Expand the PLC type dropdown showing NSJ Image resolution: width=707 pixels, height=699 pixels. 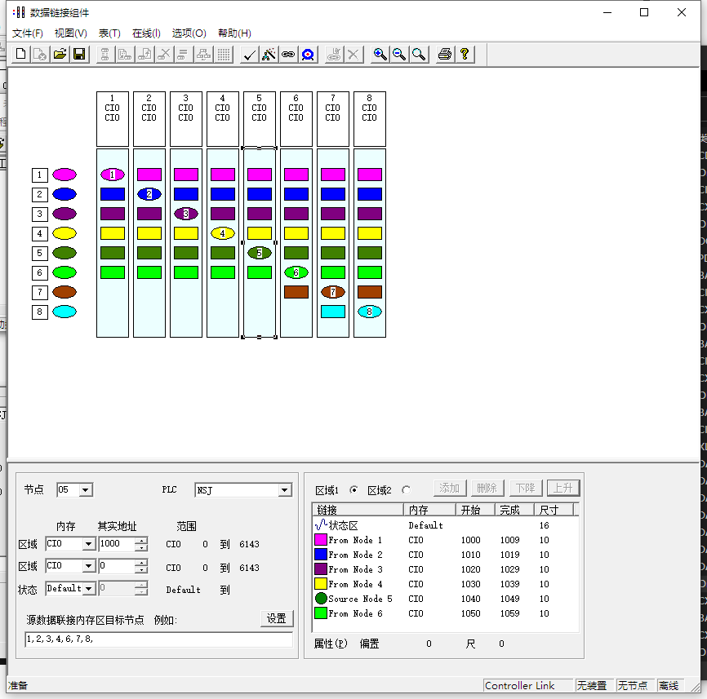pyautogui.click(x=284, y=490)
